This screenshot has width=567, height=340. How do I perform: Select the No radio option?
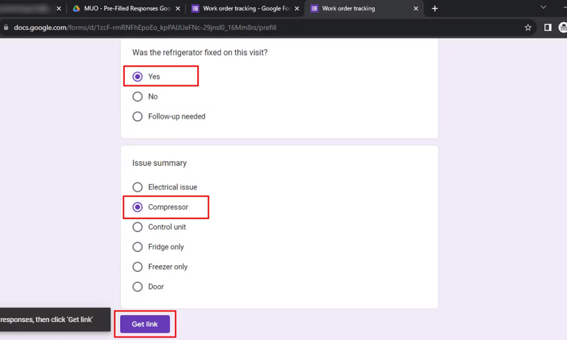click(x=137, y=96)
